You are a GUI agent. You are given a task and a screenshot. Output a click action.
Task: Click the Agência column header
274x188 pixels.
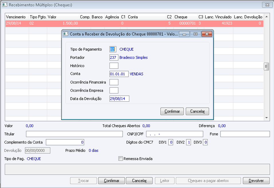point(112,17)
